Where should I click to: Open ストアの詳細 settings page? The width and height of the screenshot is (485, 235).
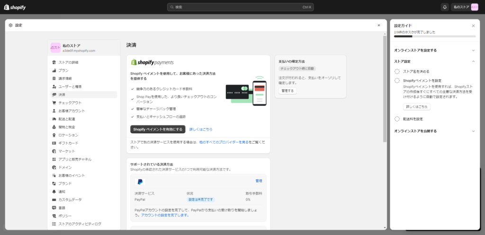point(84,62)
